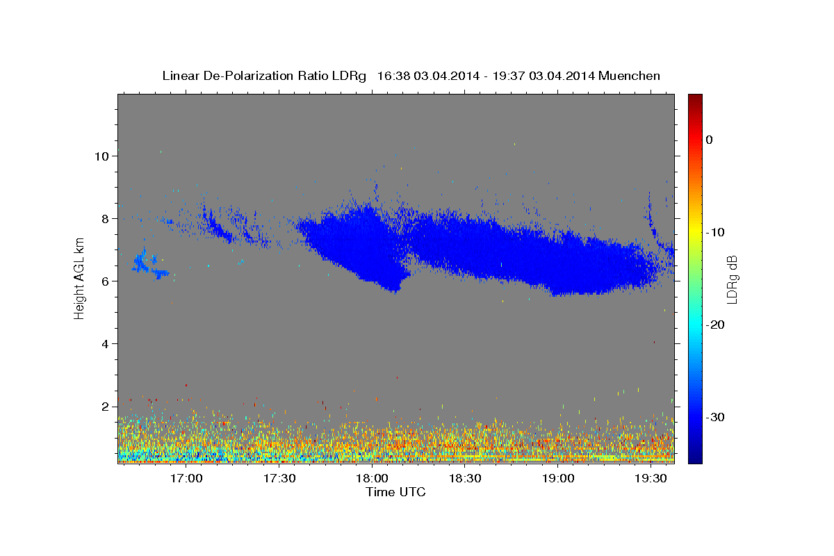Viewport: 834px width, 556px height.
Task: Click the colorbar label '-10'
Action: click(716, 232)
